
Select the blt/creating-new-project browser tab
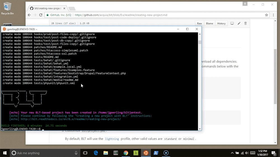tap(48, 8)
